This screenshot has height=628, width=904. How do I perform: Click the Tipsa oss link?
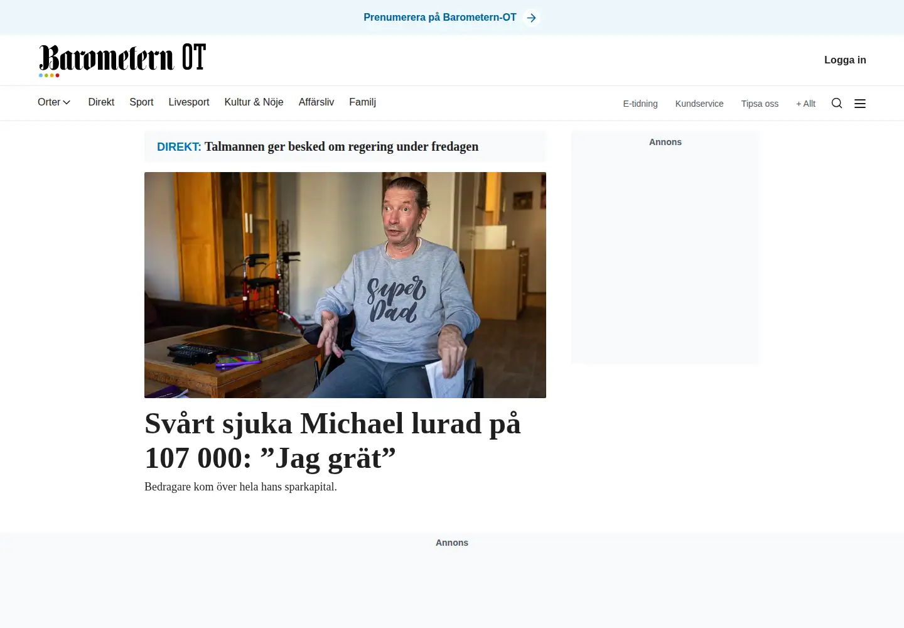click(x=760, y=104)
